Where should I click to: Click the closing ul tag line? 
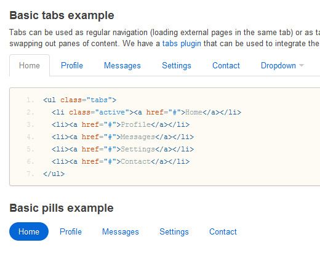tap(54, 174)
